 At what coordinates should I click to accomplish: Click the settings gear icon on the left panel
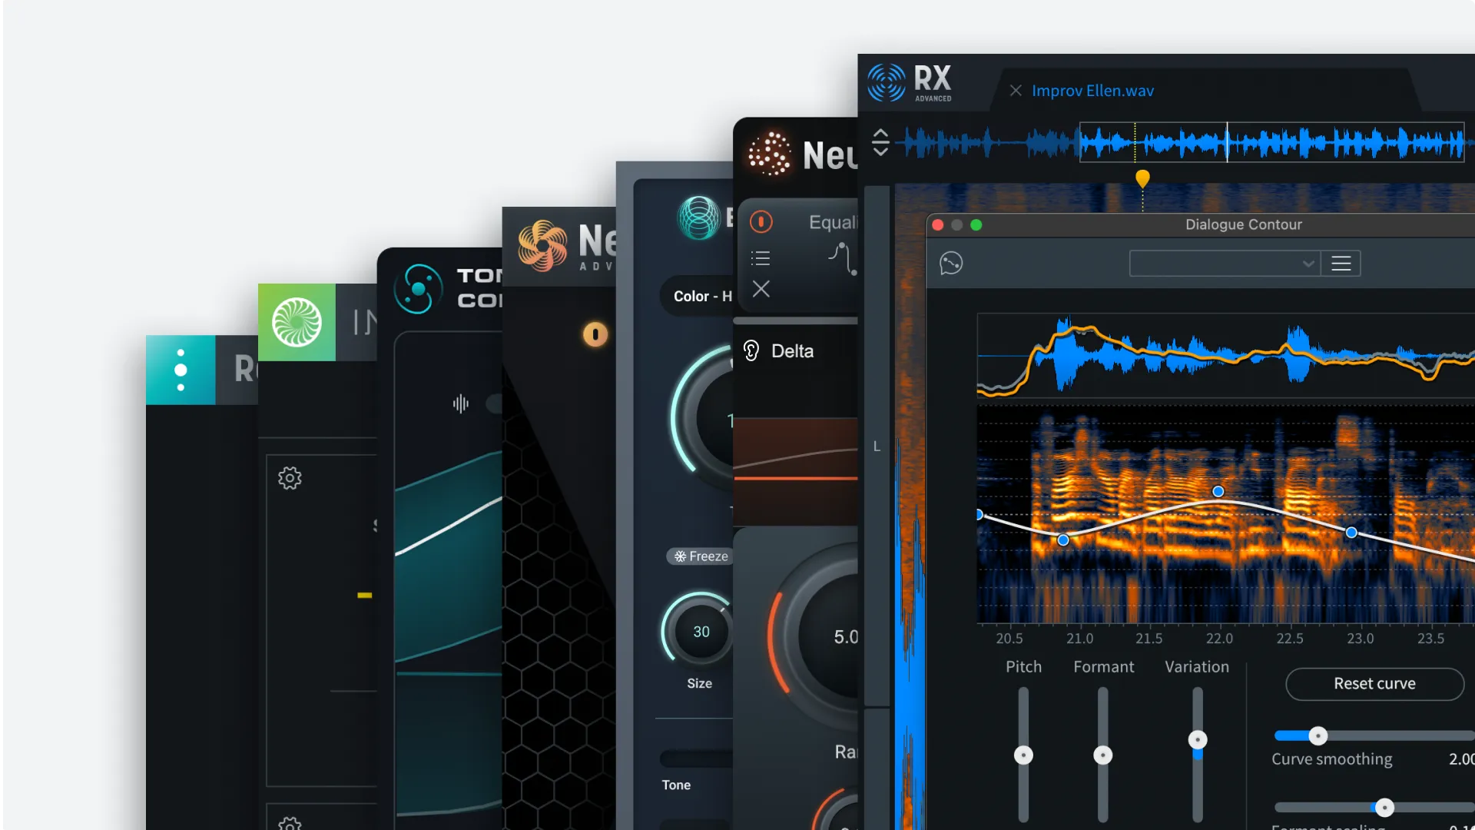tap(289, 477)
